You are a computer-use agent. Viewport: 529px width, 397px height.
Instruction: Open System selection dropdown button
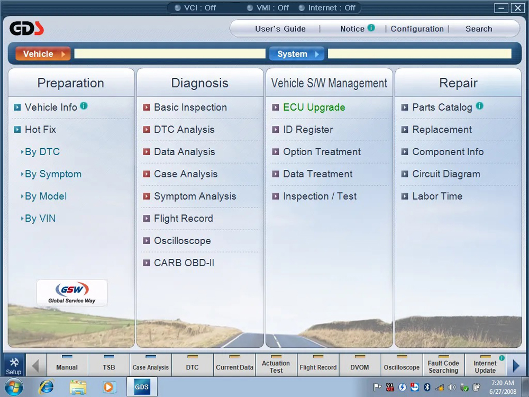click(297, 53)
